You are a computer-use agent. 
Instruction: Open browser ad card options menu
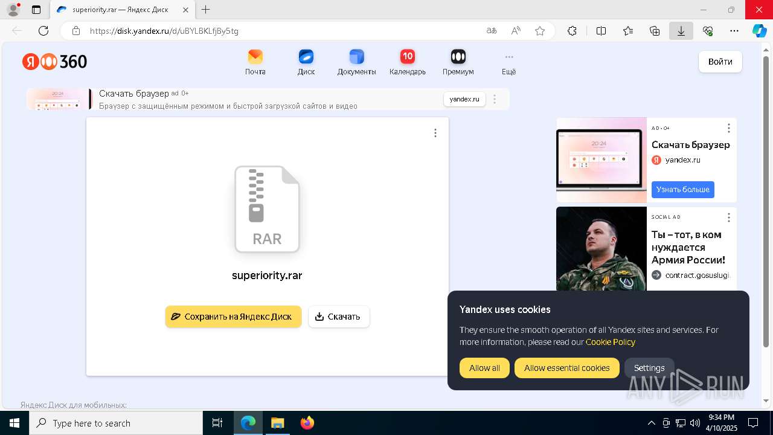(729, 128)
